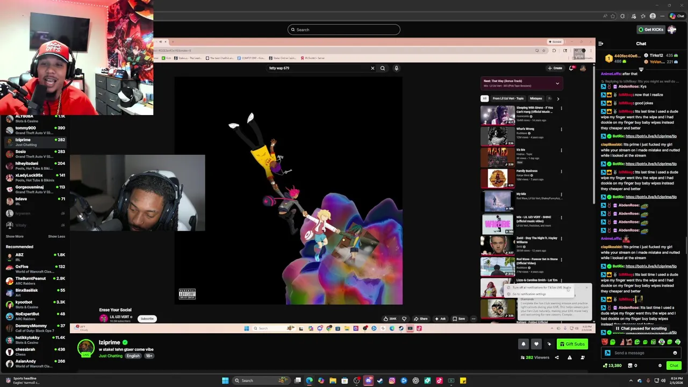
Task: Select the All filter chip
Action: 484,98
